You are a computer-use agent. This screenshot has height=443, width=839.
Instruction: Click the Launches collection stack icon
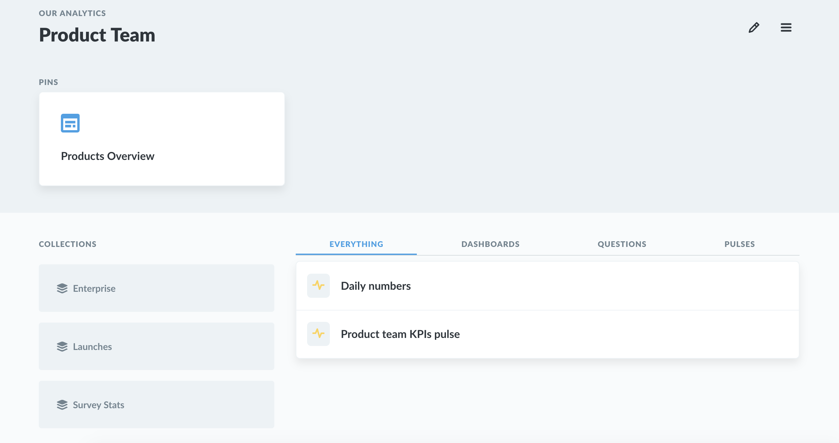(x=62, y=347)
